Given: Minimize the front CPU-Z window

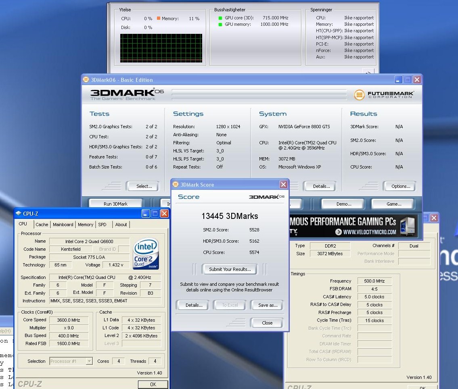Looking at the screenshot, I should [146, 213].
